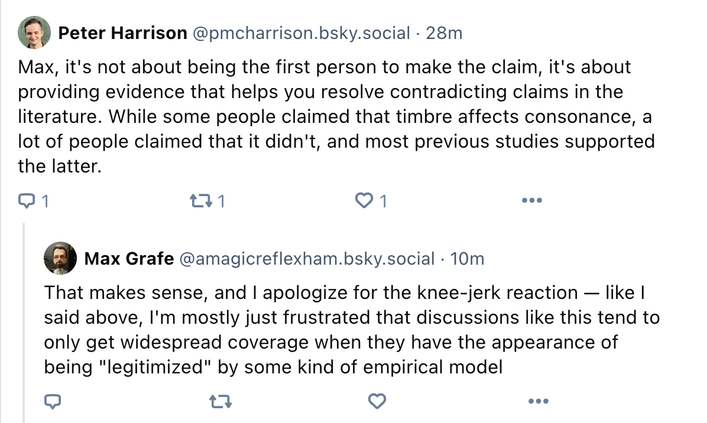Visit the @pmcharrison.bsky.social handle
The height and width of the screenshot is (423, 707).
click(301, 33)
